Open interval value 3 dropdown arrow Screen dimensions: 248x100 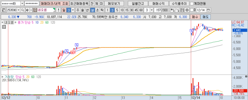(x=152, y=10)
